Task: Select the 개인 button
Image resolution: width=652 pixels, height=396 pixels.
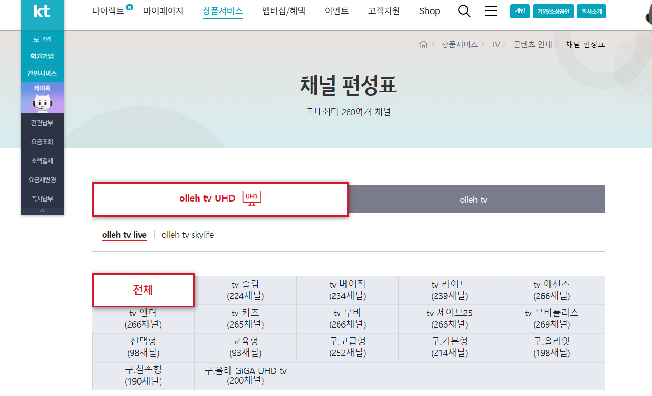Action: click(520, 11)
